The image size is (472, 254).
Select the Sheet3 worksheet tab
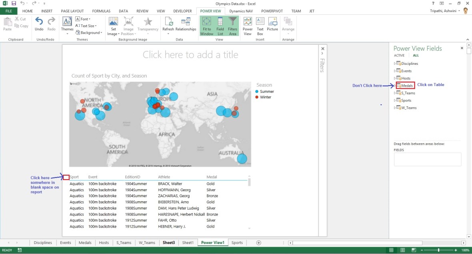168,242
